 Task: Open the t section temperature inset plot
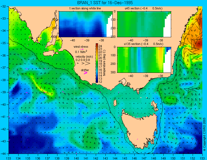[86, 24]
